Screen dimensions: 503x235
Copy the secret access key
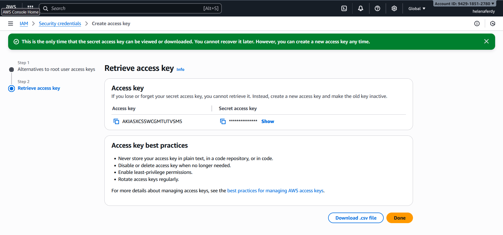click(223, 121)
